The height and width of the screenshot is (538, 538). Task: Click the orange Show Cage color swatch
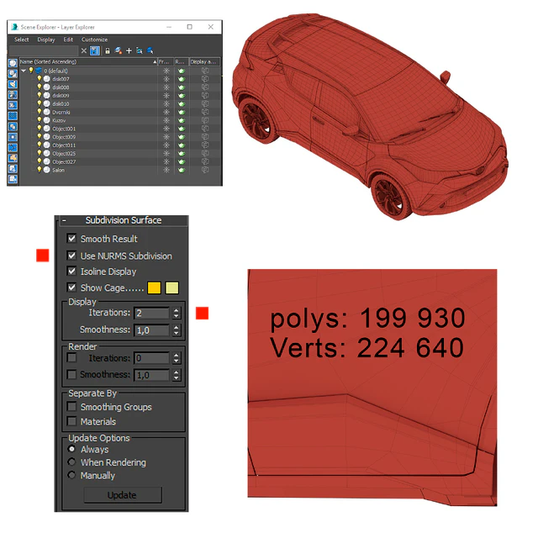154,287
